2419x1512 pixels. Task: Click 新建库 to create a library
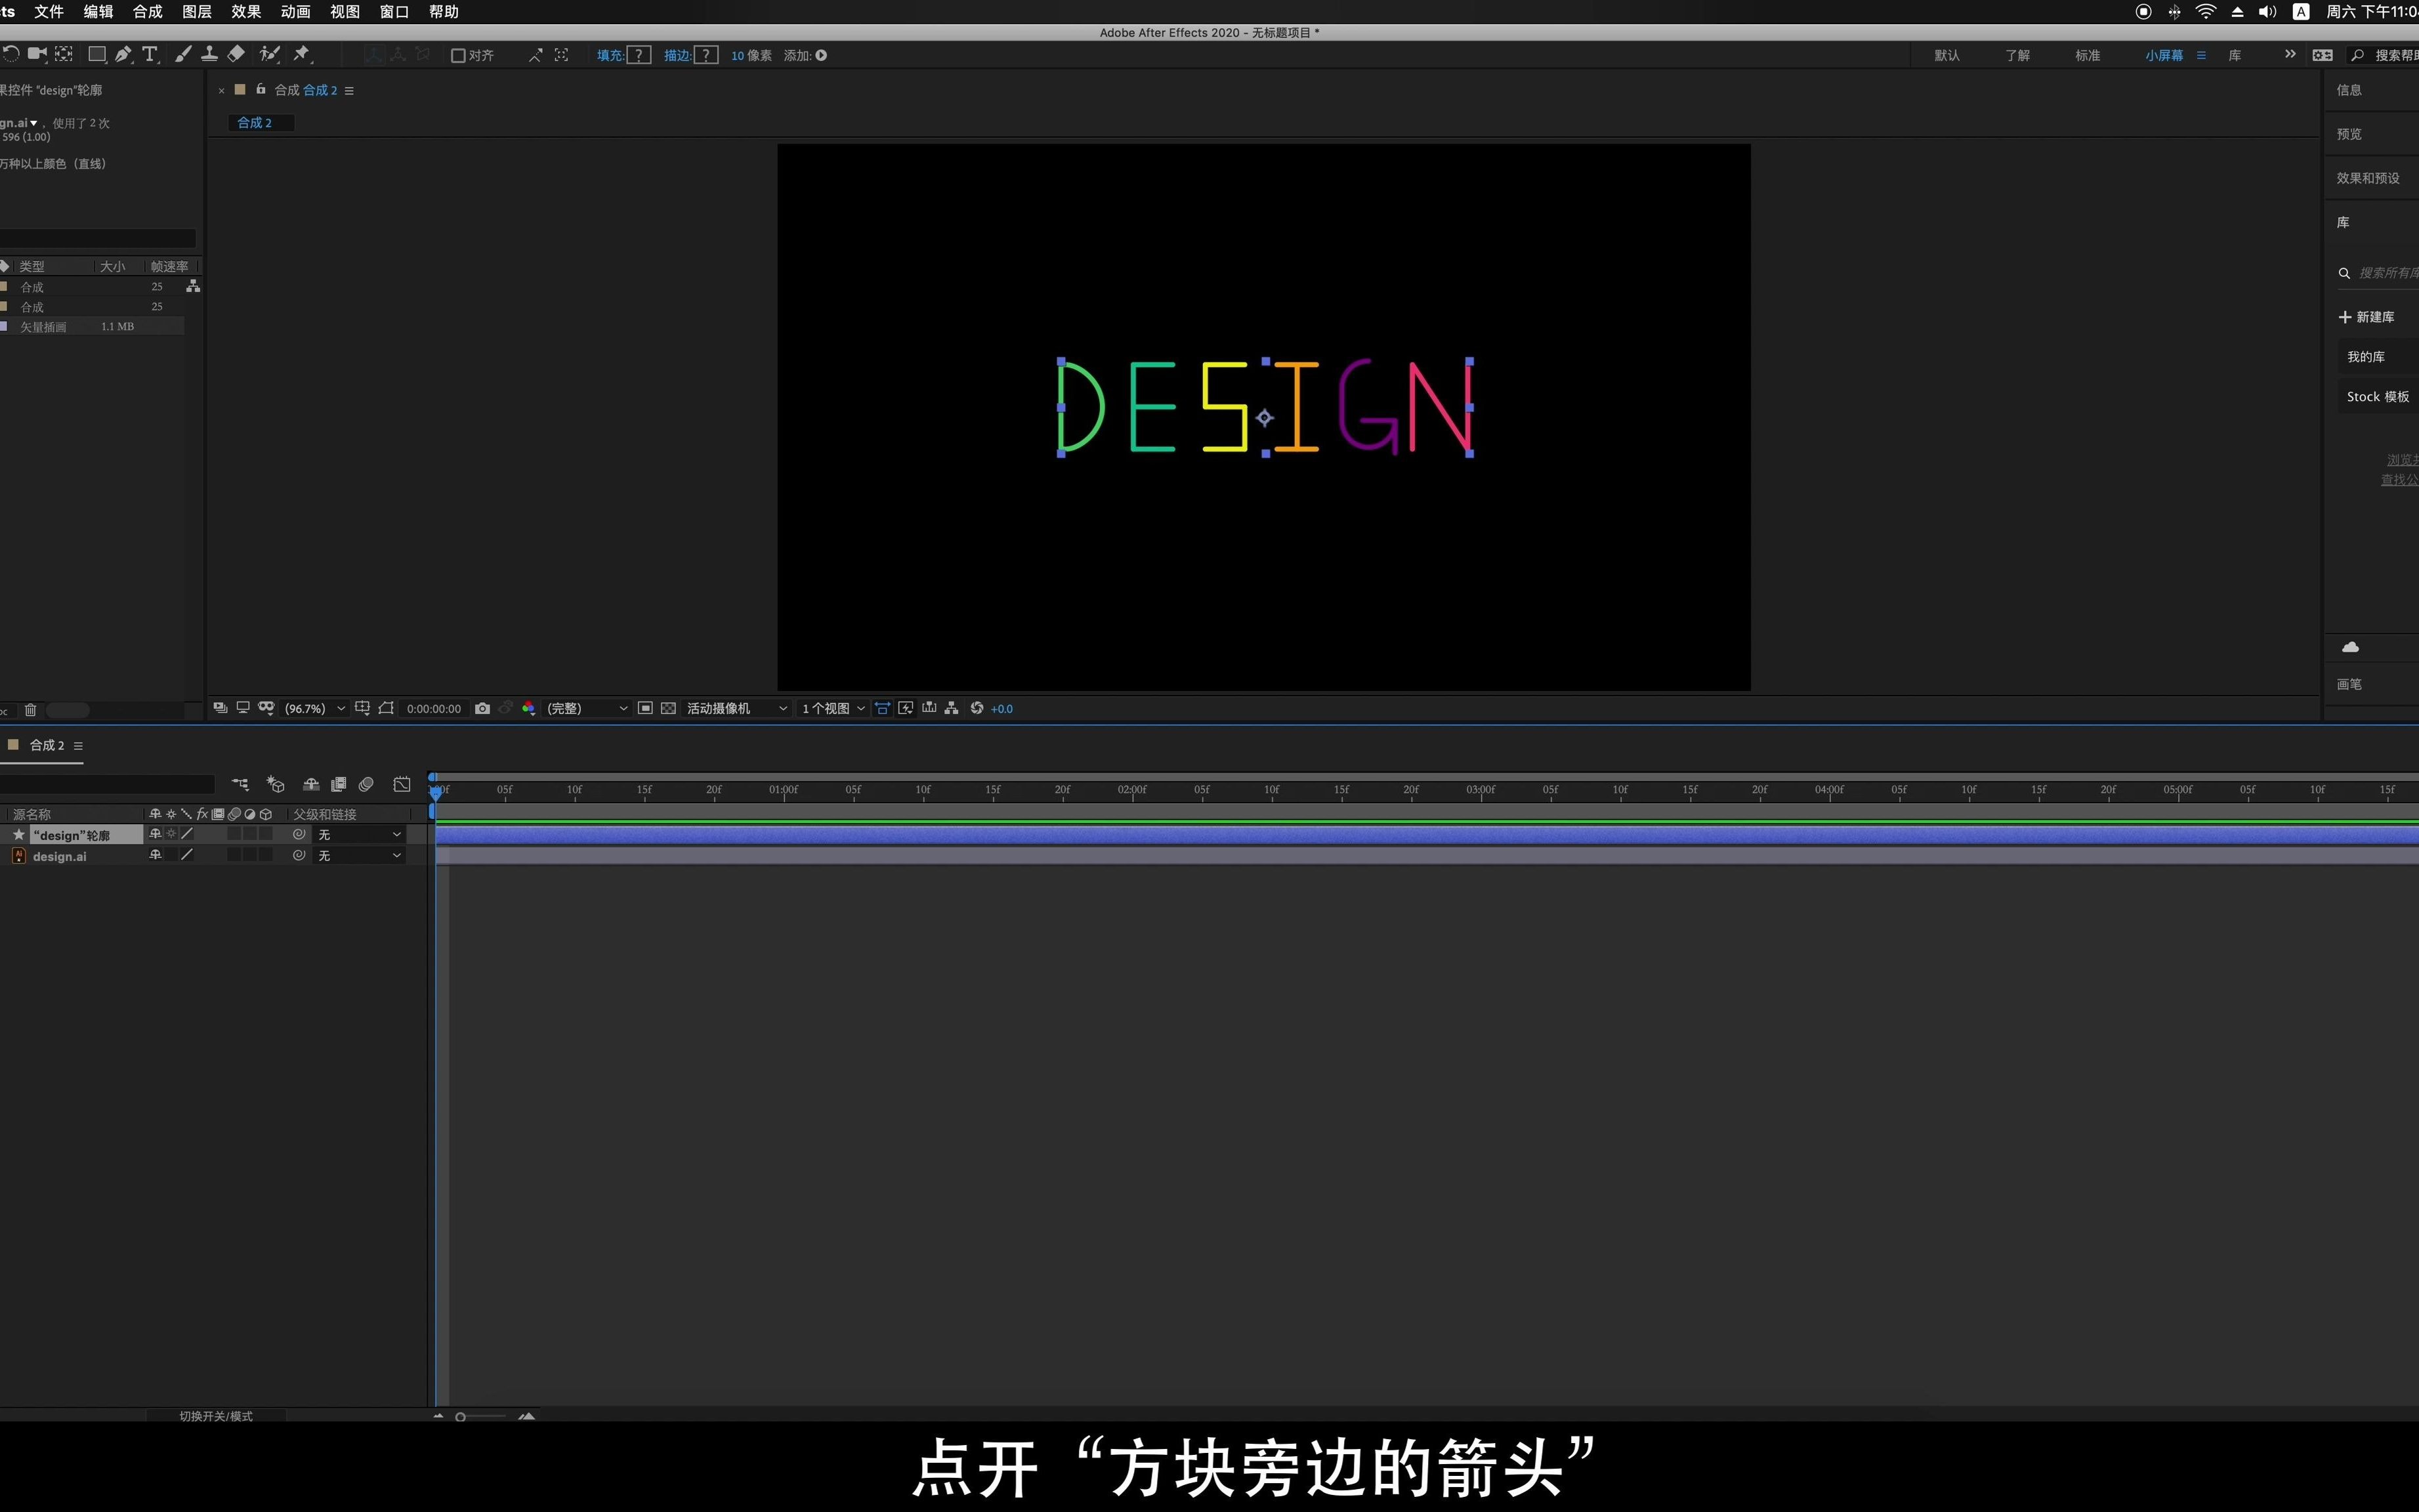click(2366, 317)
